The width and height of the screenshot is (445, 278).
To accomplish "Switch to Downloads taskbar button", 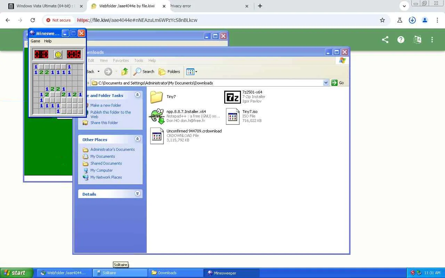I will tap(176, 273).
